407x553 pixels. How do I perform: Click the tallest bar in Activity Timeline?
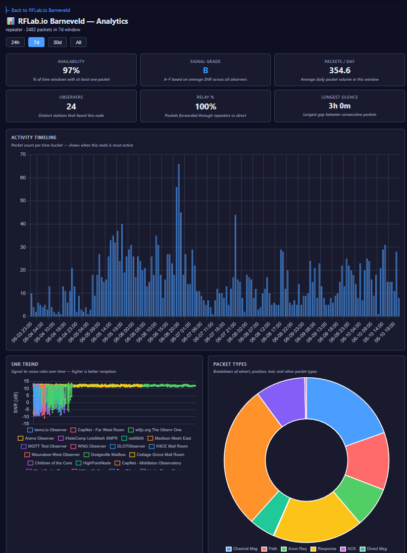(x=179, y=240)
